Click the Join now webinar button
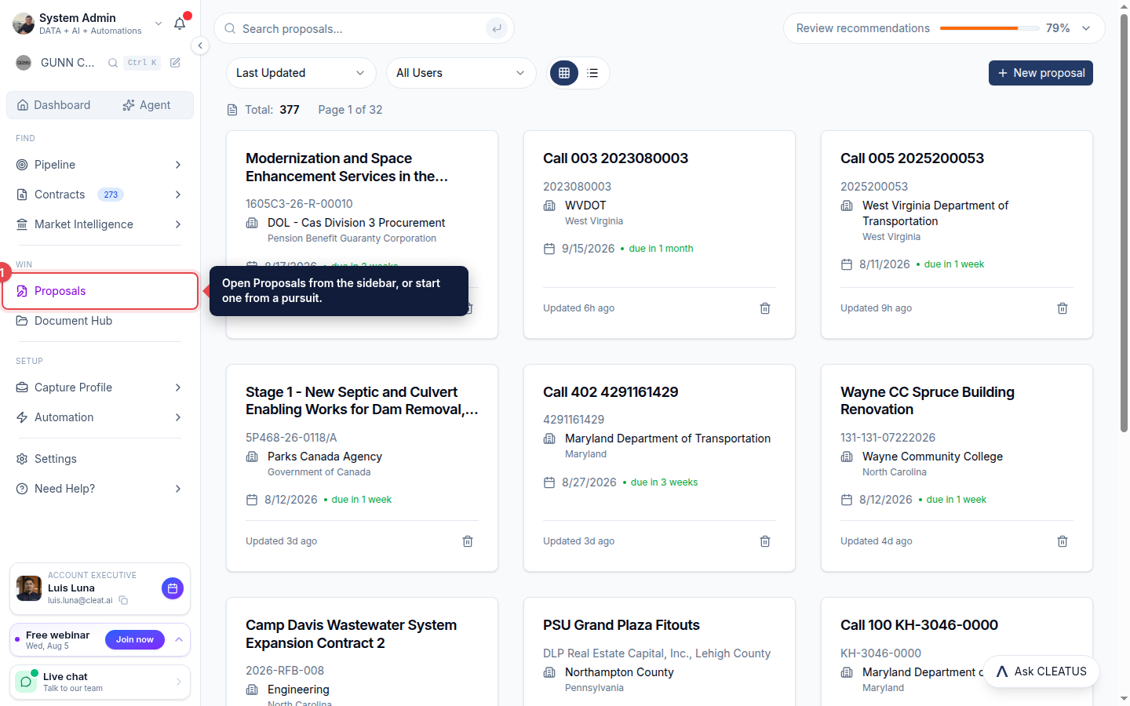This screenshot has height=706, width=1130. (x=135, y=640)
